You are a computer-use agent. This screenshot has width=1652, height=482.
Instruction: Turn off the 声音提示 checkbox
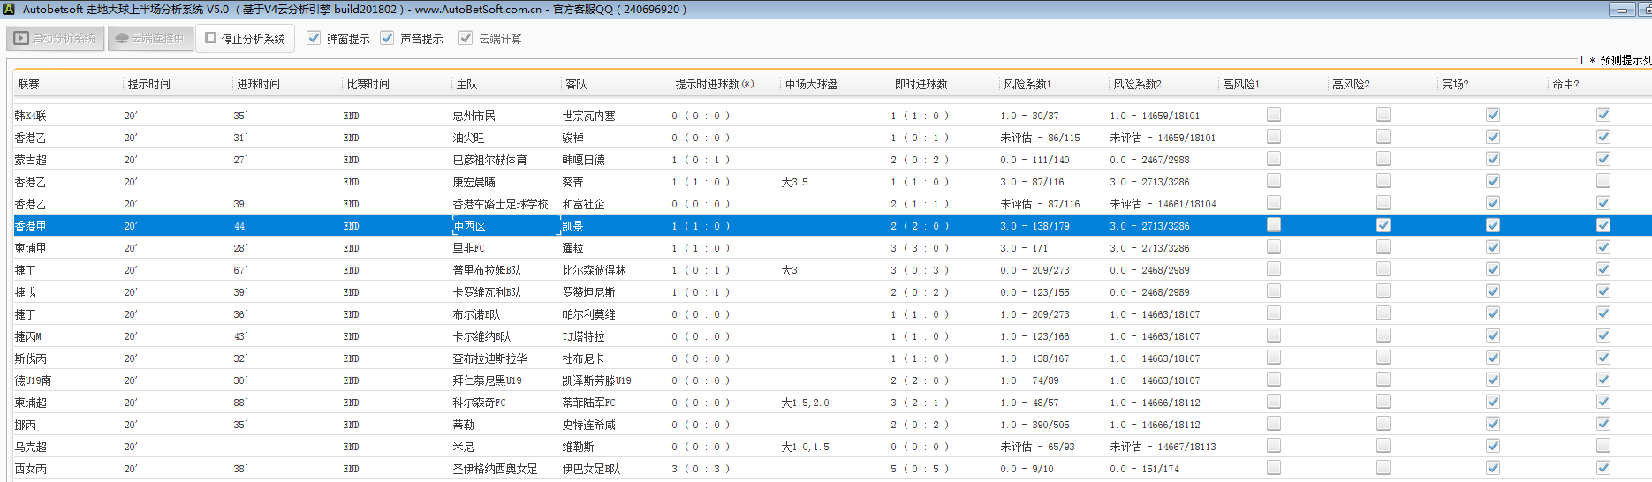click(x=387, y=39)
